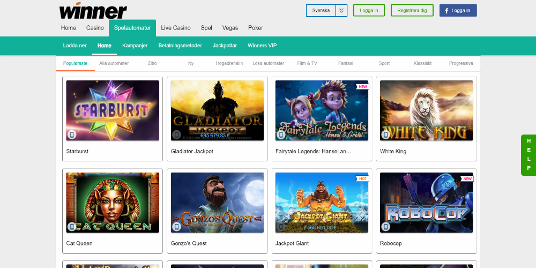Click the Robocop title text

[x=391, y=243]
